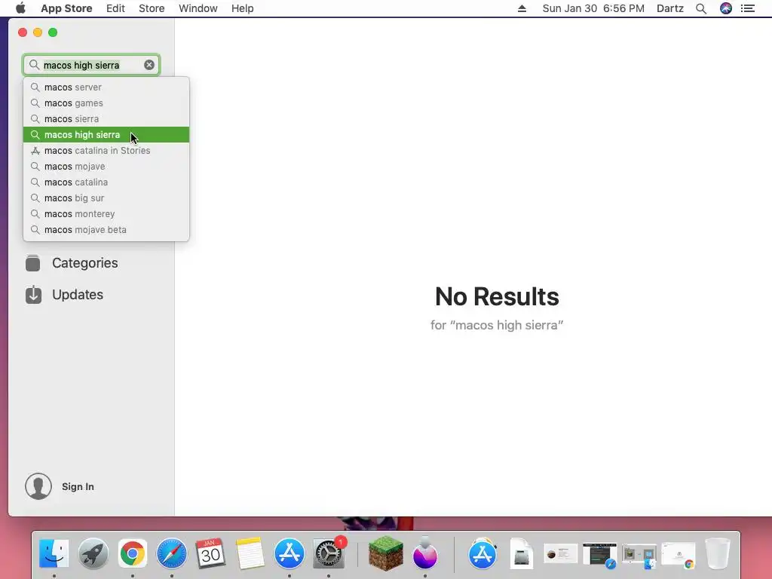
Task: Select the macos games suggestion
Action: click(x=106, y=103)
